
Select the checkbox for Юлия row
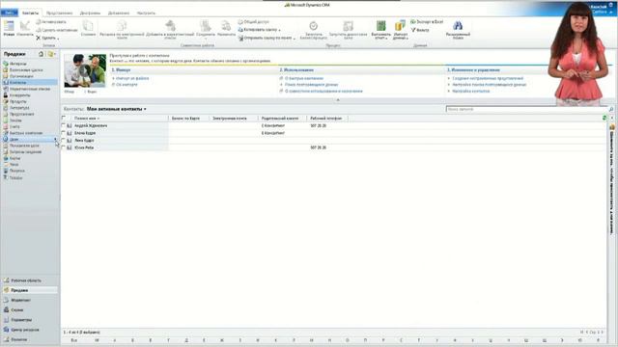tap(64, 147)
